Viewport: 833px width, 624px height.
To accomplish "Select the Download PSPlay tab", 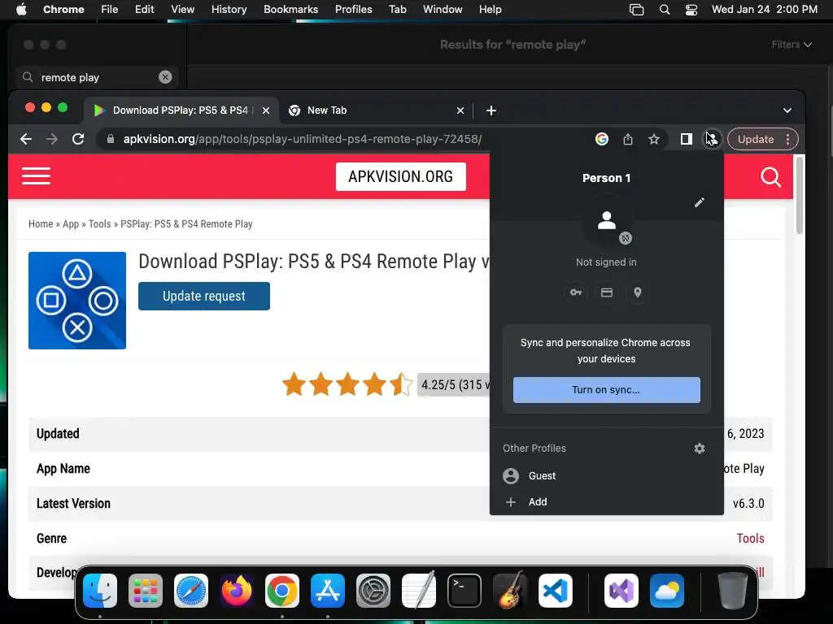I will tap(181, 110).
